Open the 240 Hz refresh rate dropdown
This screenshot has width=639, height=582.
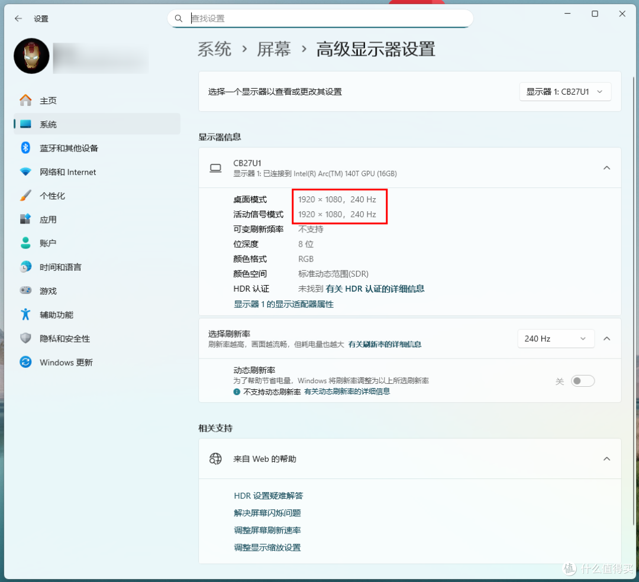point(556,338)
